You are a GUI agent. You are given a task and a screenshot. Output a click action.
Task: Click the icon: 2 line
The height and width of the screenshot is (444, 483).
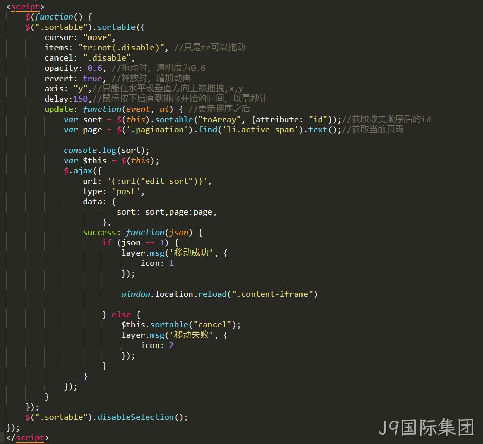pyautogui.click(x=157, y=345)
